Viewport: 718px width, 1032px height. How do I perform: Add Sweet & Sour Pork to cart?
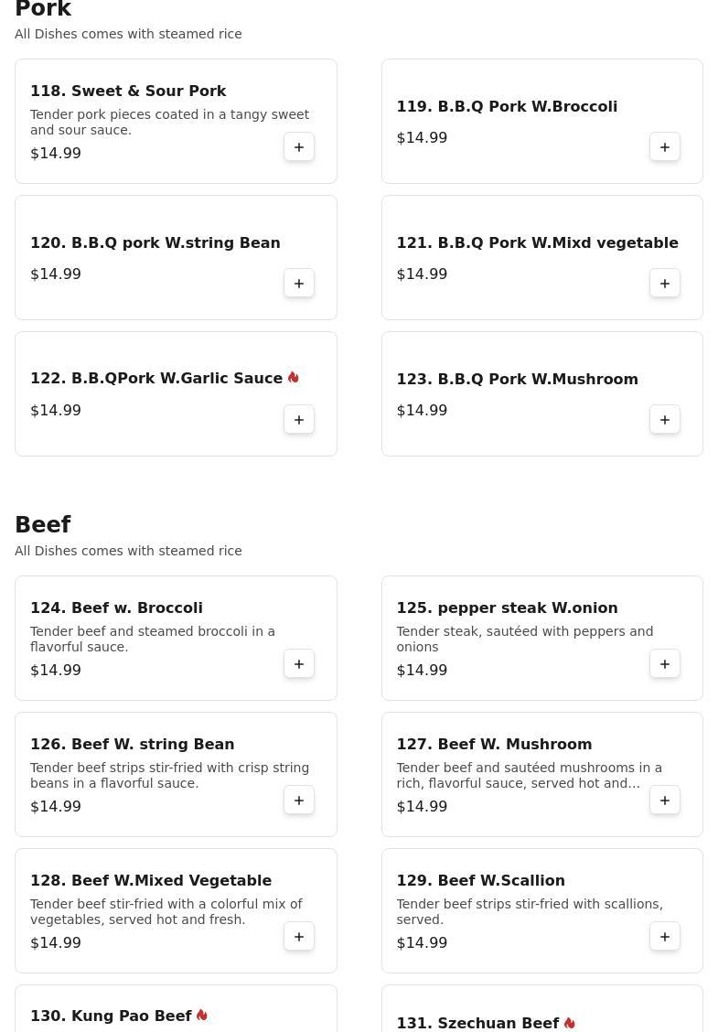299,147
